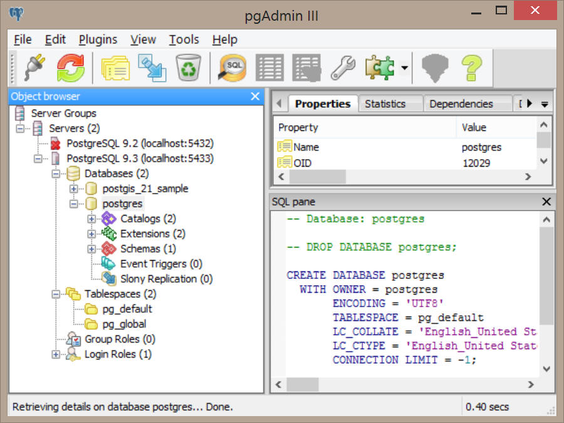This screenshot has height=423, width=564.
Task: Select the Server Groups root node
Action: [64, 113]
